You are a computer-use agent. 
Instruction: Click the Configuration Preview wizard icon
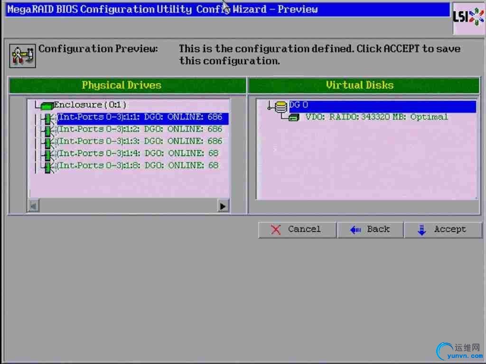[22, 56]
